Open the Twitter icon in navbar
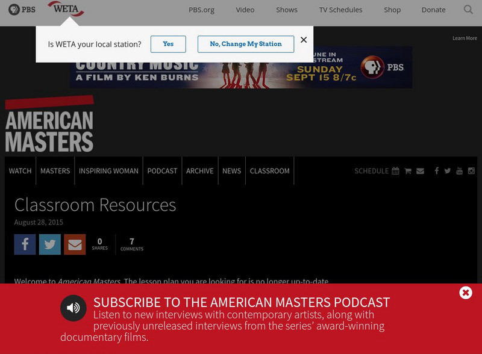Image resolution: width=482 pixels, height=354 pixels. [448, 171]
